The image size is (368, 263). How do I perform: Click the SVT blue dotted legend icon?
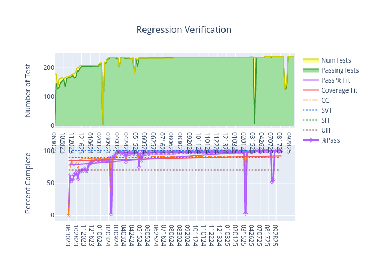point(311,110)
